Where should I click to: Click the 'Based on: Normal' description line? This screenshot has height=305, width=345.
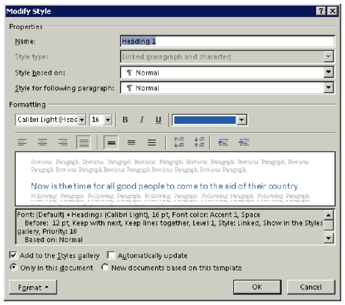click(54, 240)
